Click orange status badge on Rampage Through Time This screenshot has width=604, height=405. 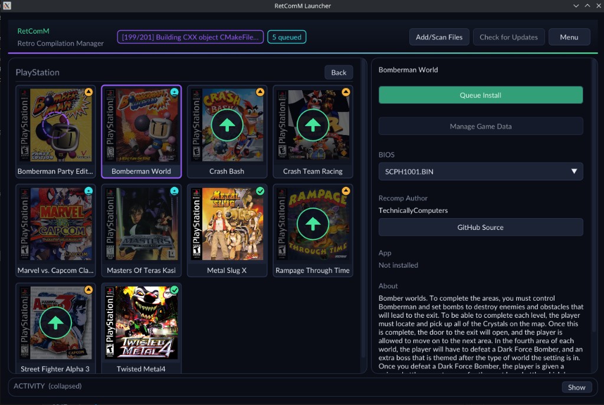(x=346, y=190)
